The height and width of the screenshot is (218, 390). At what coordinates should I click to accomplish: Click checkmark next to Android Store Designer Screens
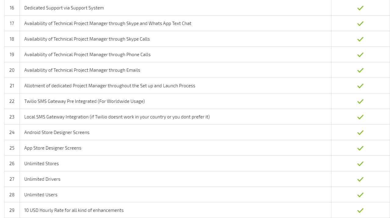360,133
